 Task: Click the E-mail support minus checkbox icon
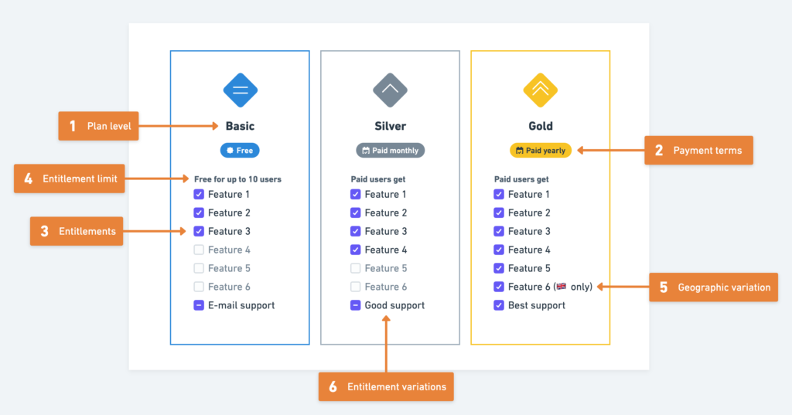tap(199, 305)
